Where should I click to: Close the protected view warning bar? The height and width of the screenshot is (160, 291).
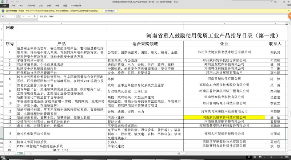(288, 11)
